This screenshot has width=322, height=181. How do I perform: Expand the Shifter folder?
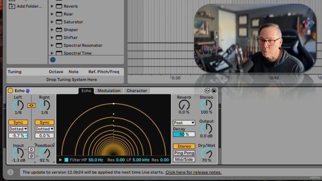[52, 38]
